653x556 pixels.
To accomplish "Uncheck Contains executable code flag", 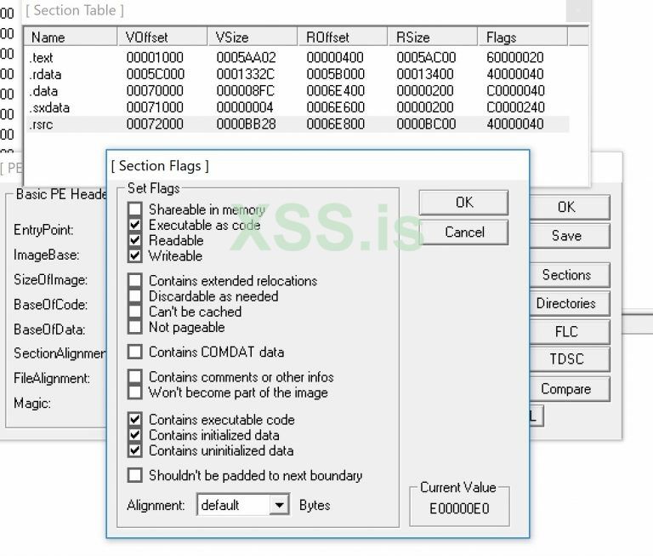I will coord(135,419).
